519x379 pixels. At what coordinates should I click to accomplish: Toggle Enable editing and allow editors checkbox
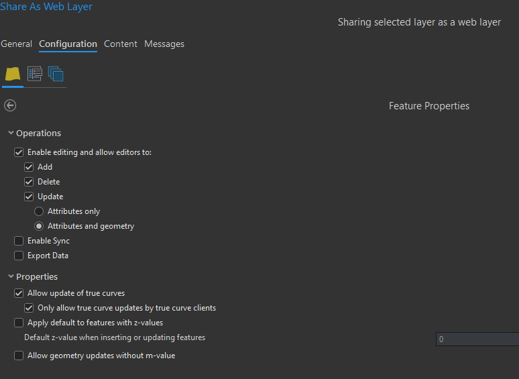[19, 152]
